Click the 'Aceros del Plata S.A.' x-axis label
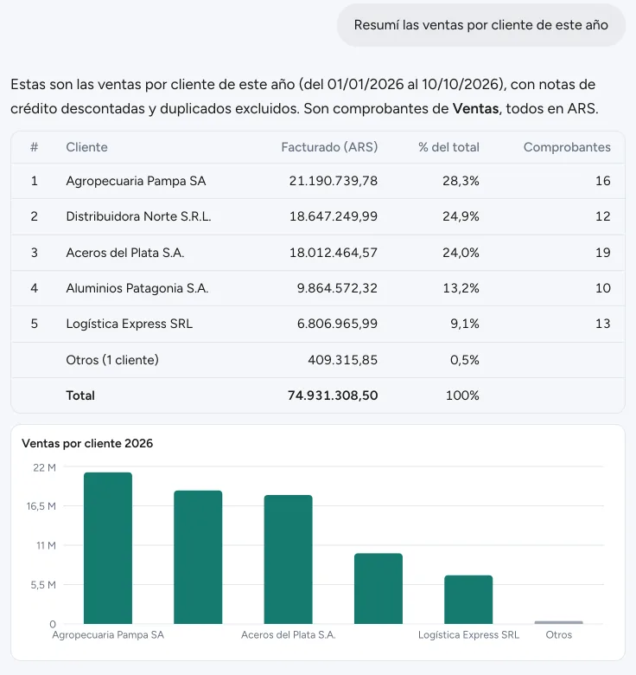 click(289, 635)
